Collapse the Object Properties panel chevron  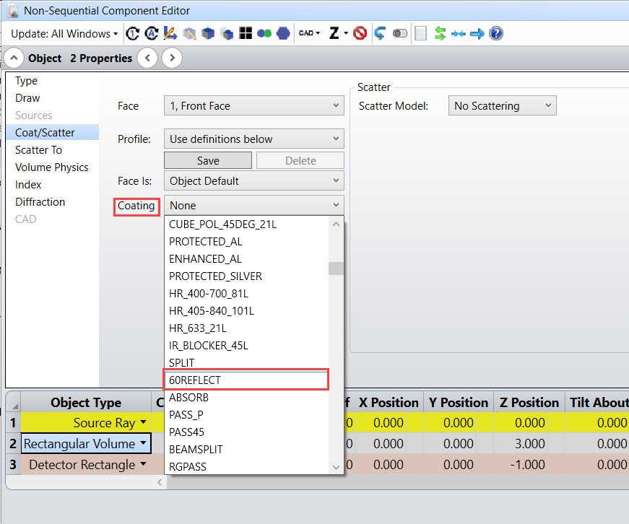click(14, 58)
